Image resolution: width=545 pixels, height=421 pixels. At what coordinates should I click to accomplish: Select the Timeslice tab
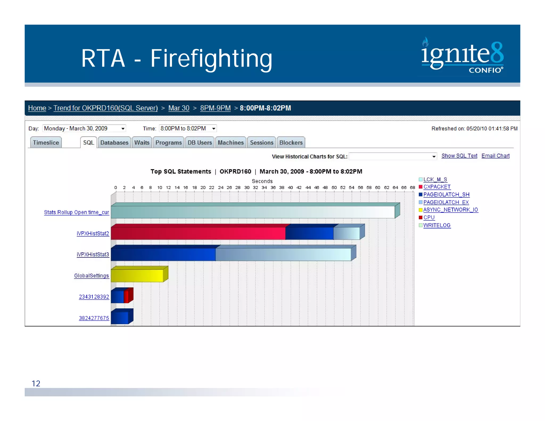tap(46, 143)
